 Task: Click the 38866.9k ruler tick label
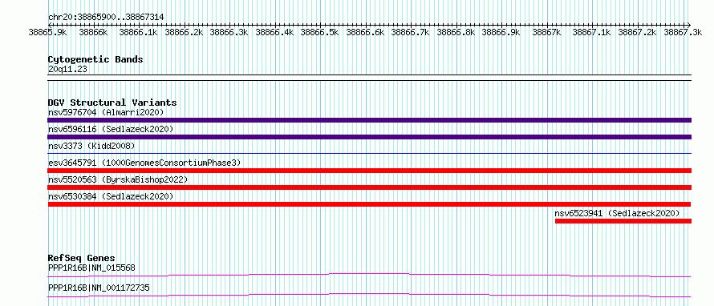[501, 32]
